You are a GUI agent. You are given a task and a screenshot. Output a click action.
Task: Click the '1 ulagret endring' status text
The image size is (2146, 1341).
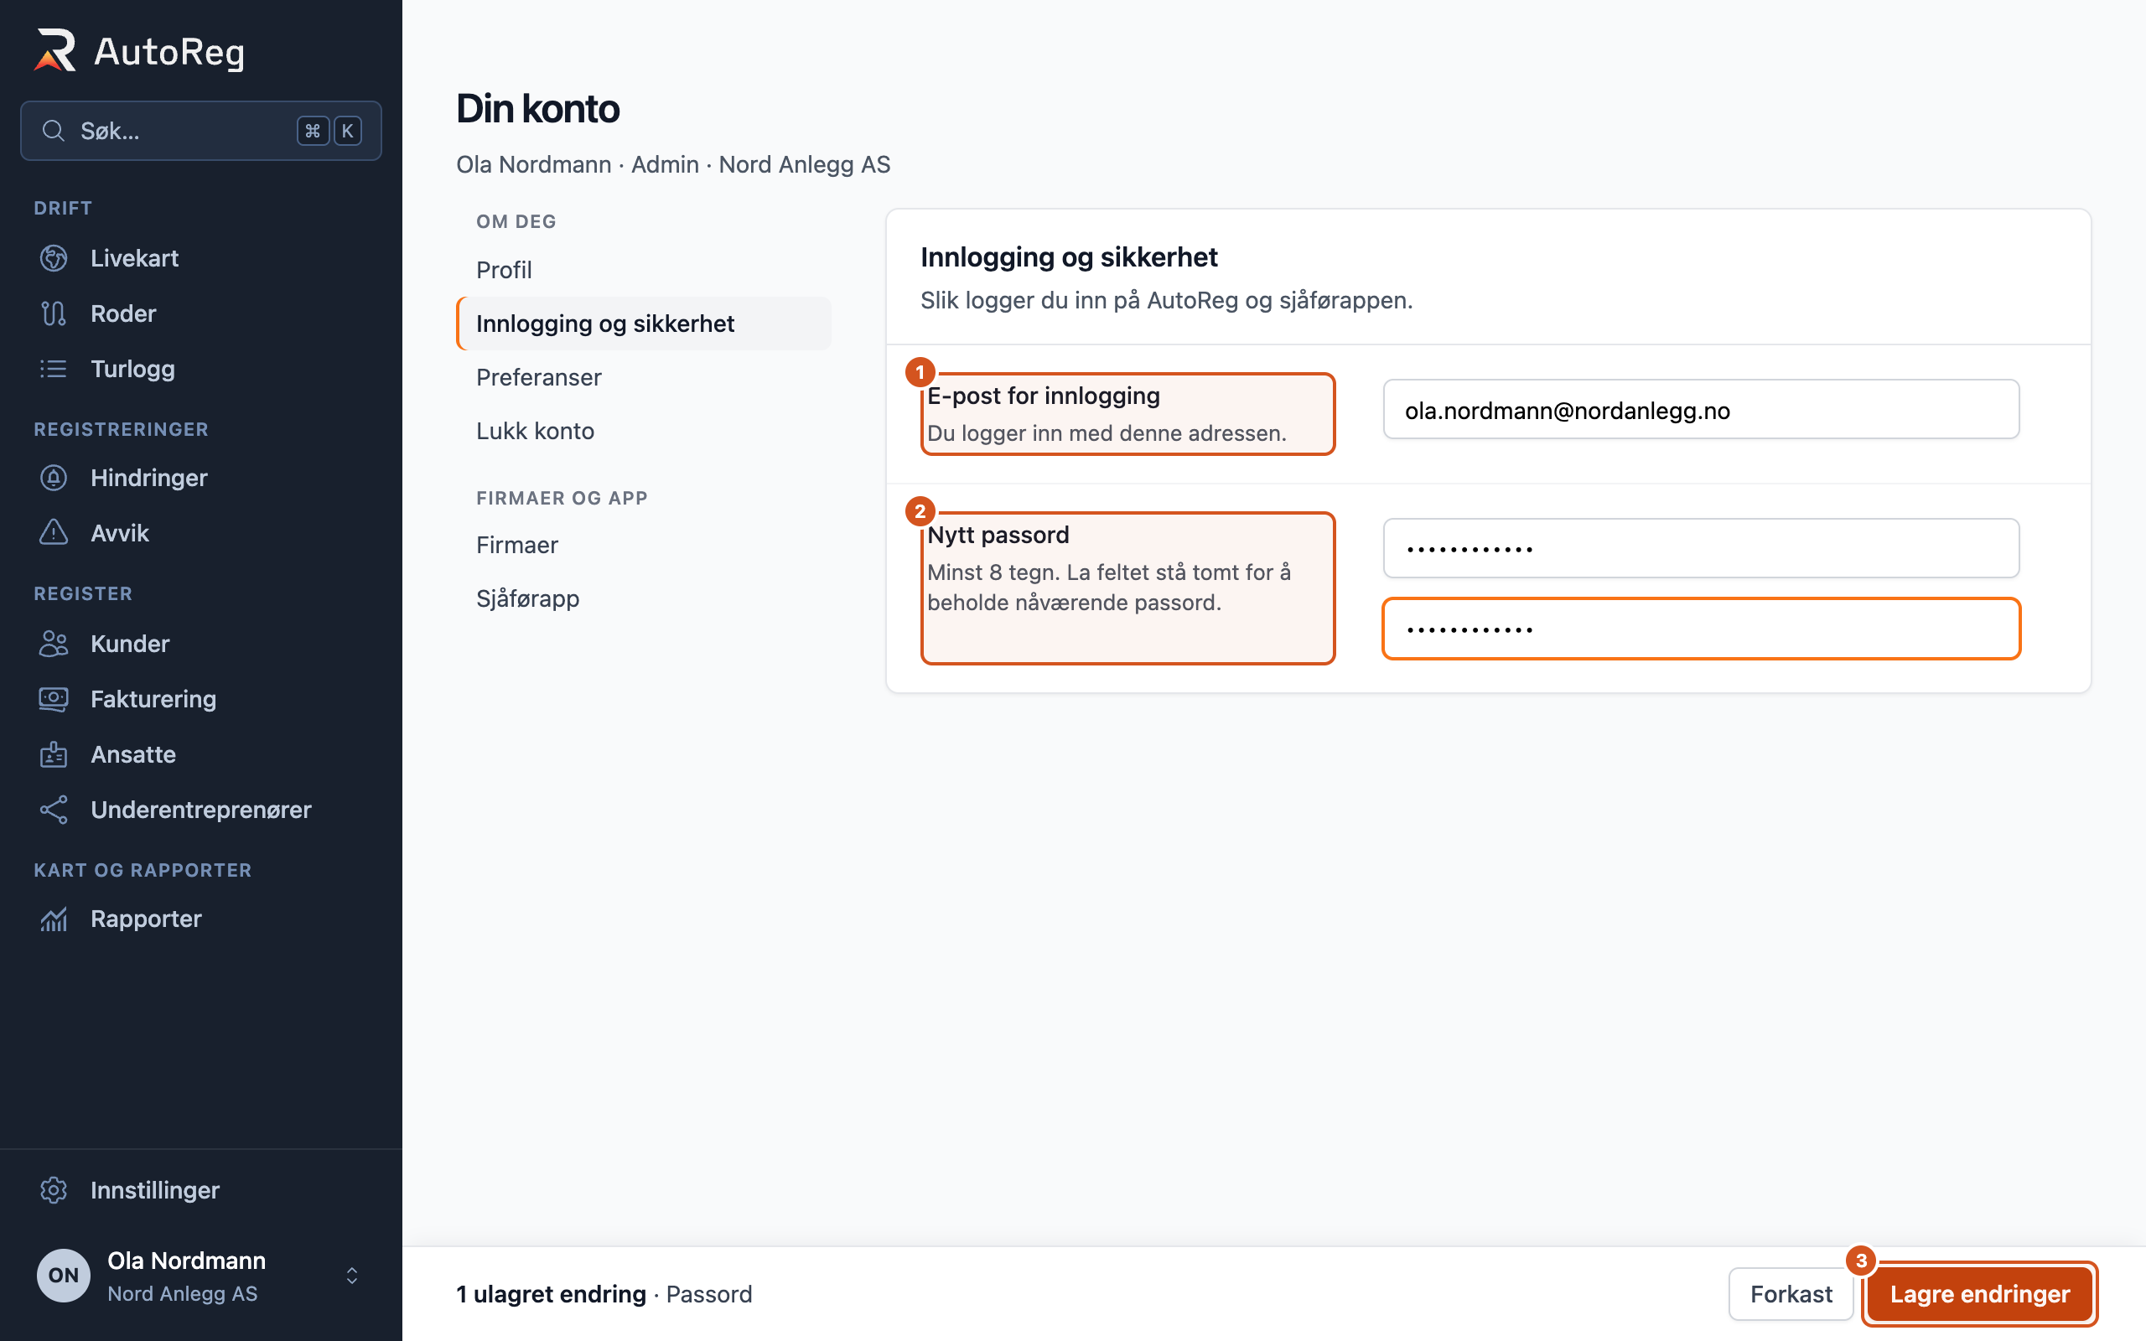coord(551,1294)
